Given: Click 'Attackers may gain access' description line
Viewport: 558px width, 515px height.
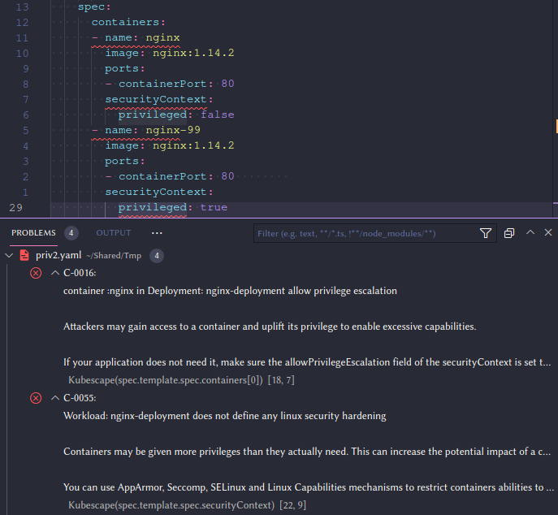Looking at the screenshot, I should pyautogui.click(x=270, y=327).
